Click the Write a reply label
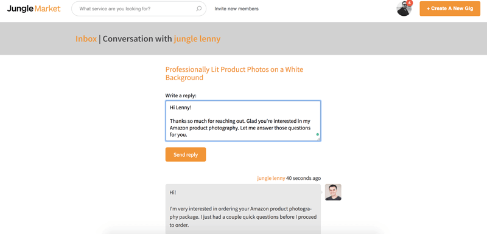The width and height of the screenshot is (487, 234). pyautogui.click(x=181, y=95)
